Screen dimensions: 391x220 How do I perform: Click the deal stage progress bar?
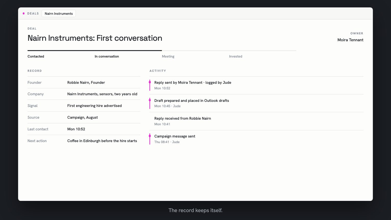pos(162,50)
